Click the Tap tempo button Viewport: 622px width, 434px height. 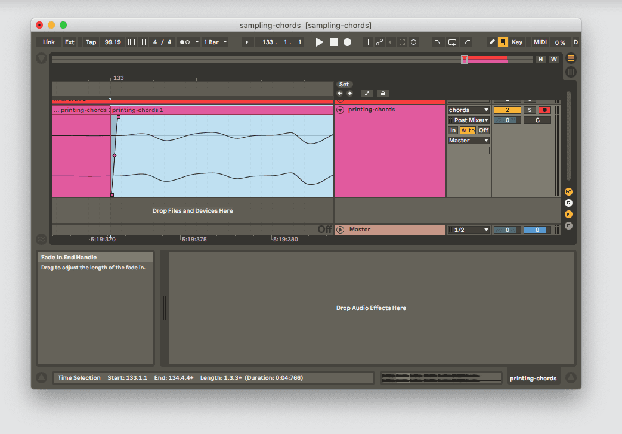point(91,42)
